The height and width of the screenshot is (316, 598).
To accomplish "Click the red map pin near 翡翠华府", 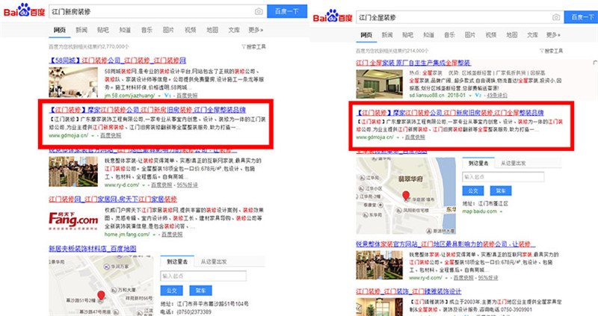I will [x=406, y=196].
